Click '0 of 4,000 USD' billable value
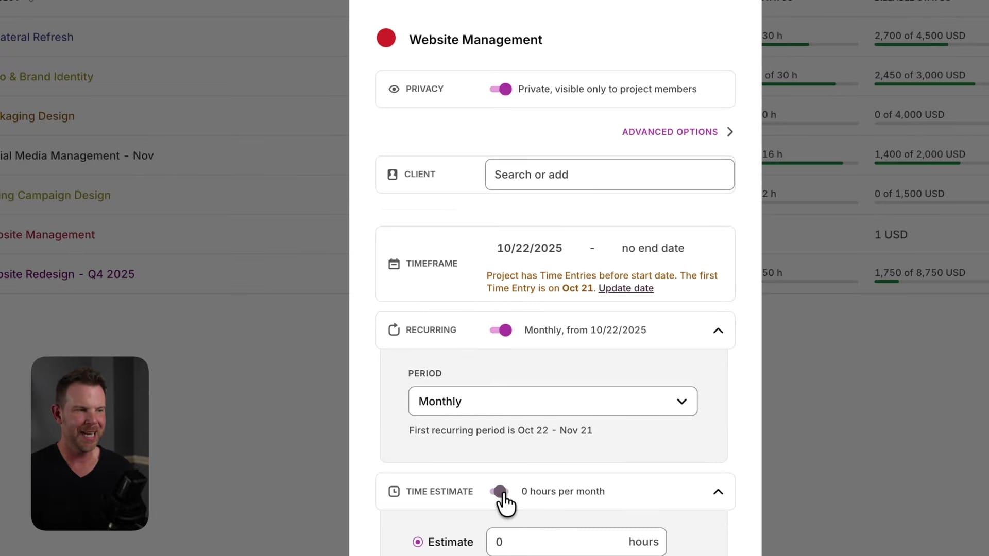 coord(909,115)
